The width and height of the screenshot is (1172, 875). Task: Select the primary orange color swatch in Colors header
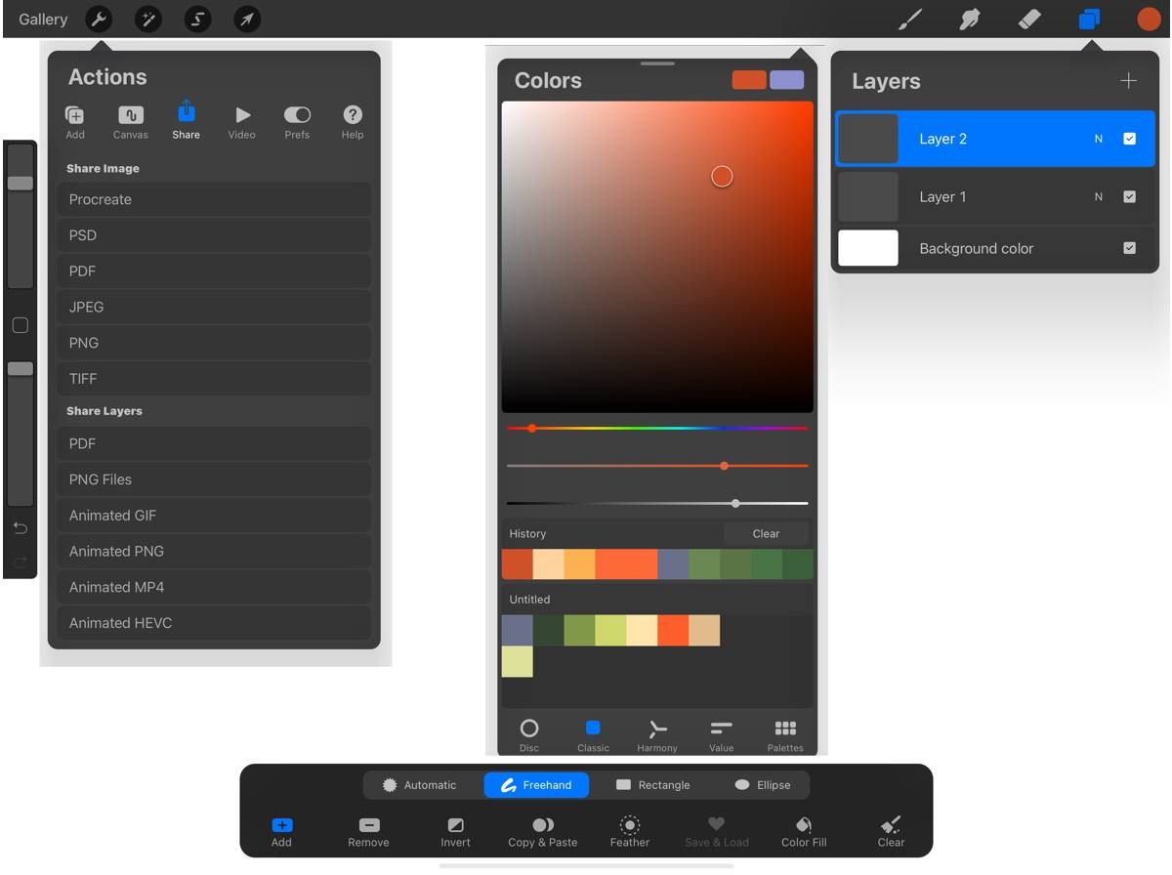coord(750,80)
